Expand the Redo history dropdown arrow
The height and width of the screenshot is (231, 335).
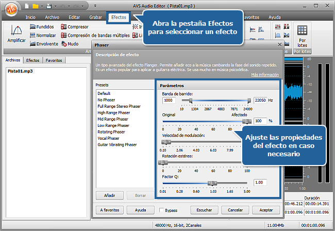(82, 6)
